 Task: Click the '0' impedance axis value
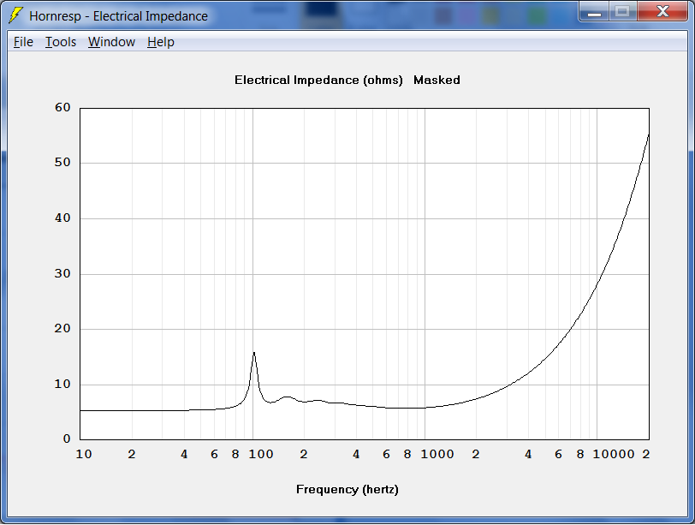coord(67,439)
